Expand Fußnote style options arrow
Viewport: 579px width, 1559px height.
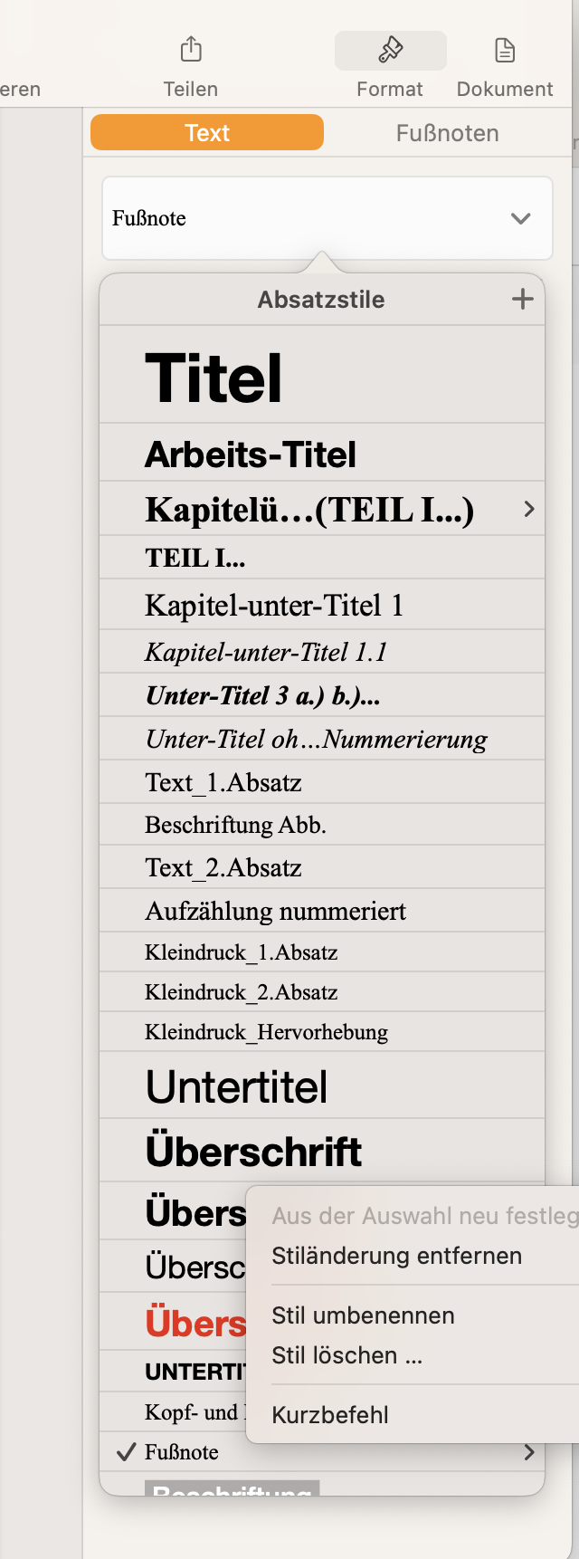[x=529, y=1452]
